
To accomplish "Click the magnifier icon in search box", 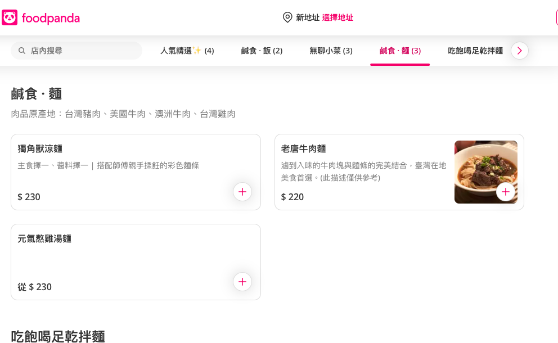I will pyautogui.click(x=22, y=51).
